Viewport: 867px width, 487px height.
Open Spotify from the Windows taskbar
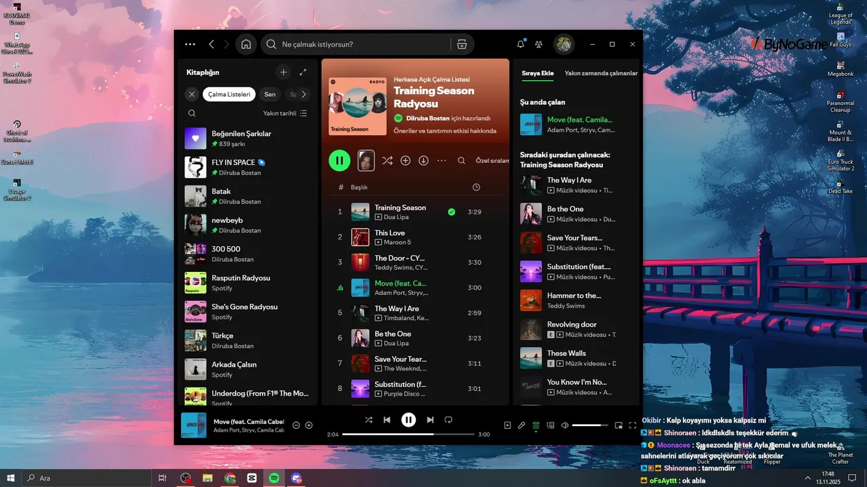tap(274, 478)
